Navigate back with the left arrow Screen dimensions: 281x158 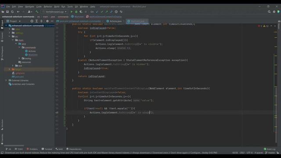pyautogui.click(x=18, y=12)
